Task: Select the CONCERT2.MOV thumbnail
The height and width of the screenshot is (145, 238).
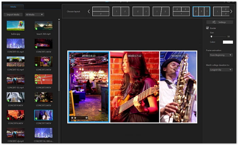Action: [44, 61]
